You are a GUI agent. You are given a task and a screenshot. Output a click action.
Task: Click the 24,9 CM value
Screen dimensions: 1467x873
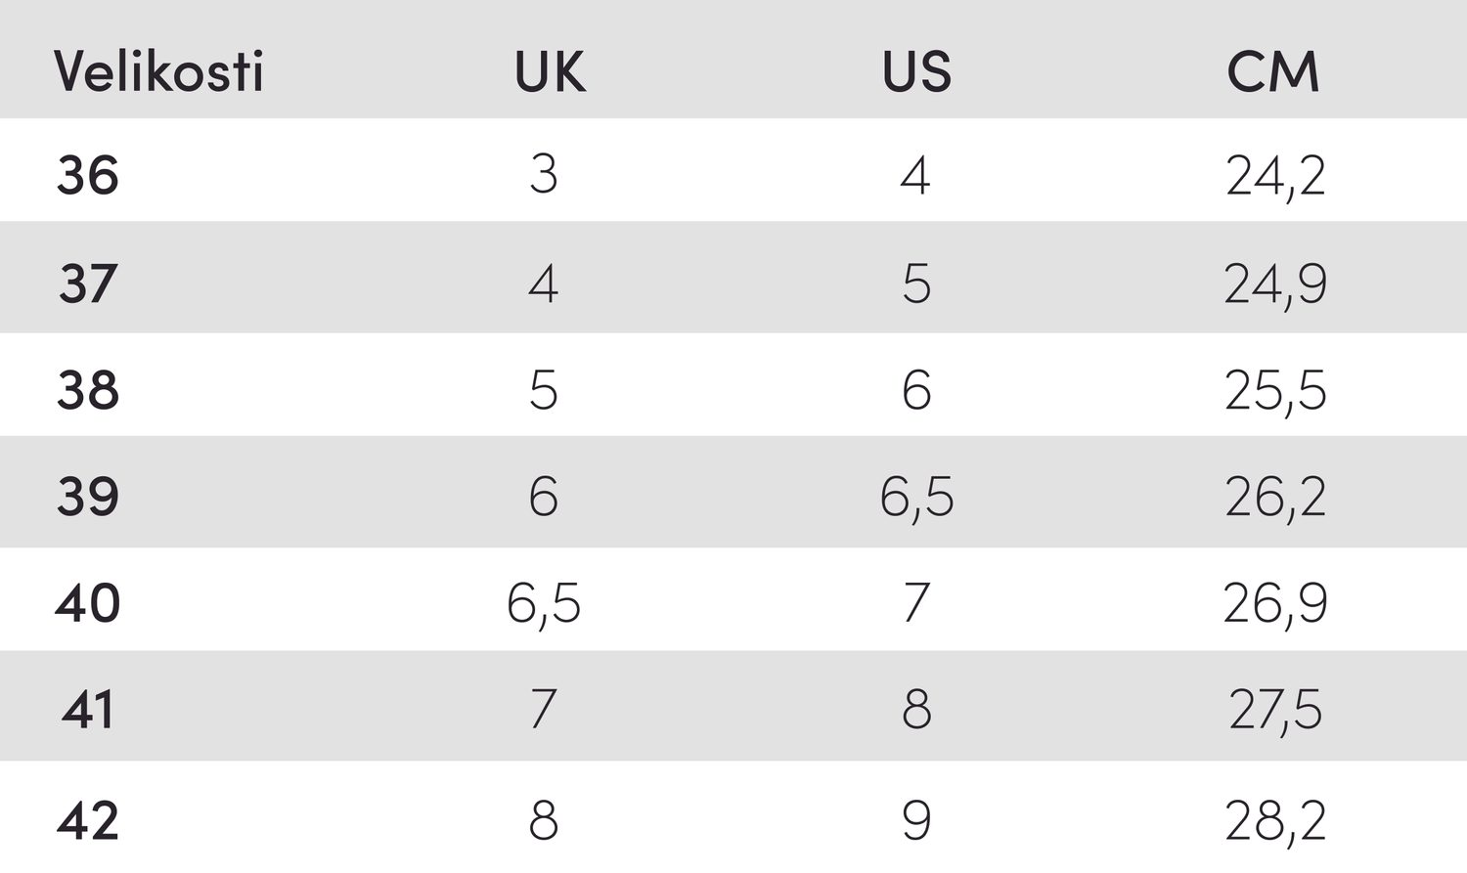(1276, 285)
